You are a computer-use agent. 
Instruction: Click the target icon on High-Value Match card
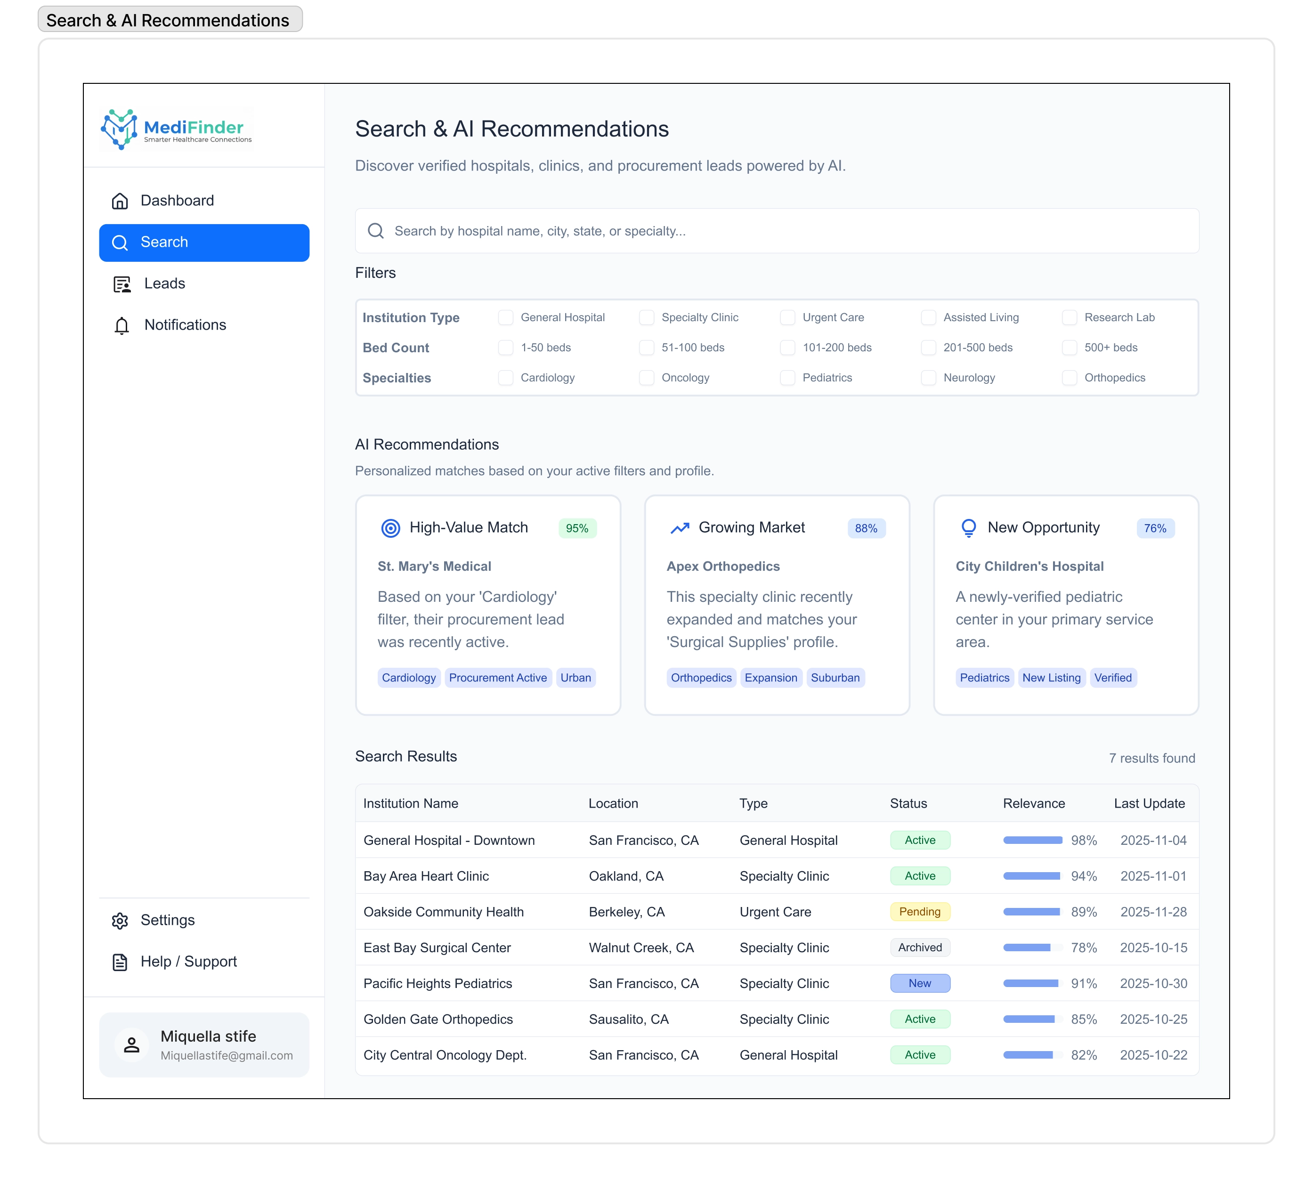[x=390, y=528]
